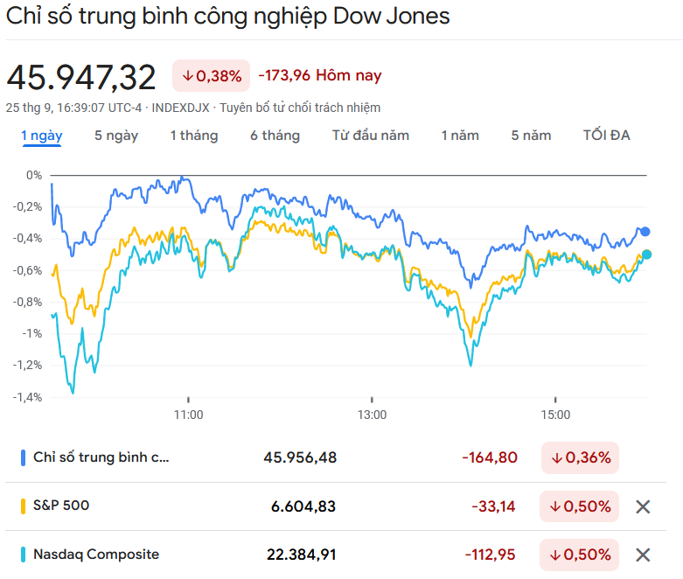This screenshot has width=683, height=579.
Task: Switch to "Từ đầu năm" range
Action: (371, 136)
